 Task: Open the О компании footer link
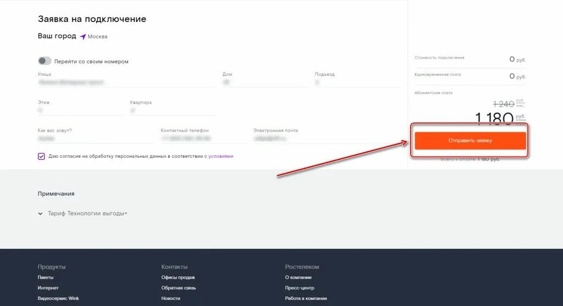(x=299, y=277)
